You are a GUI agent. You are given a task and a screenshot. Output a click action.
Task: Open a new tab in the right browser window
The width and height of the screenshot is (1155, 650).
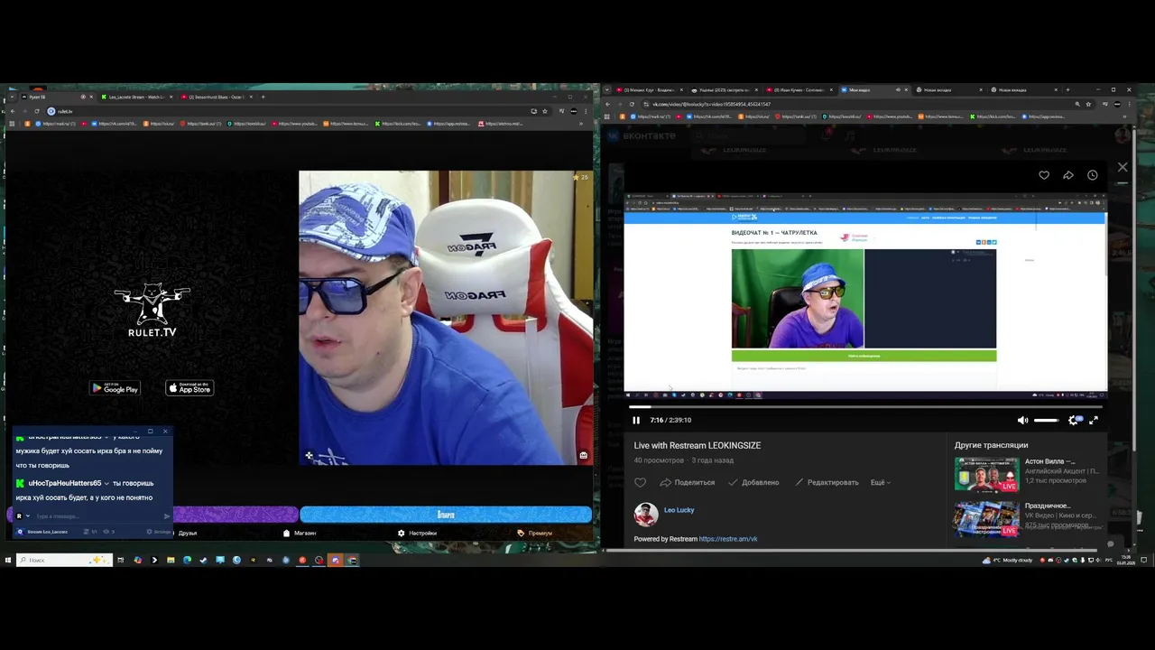[1067, 89]
